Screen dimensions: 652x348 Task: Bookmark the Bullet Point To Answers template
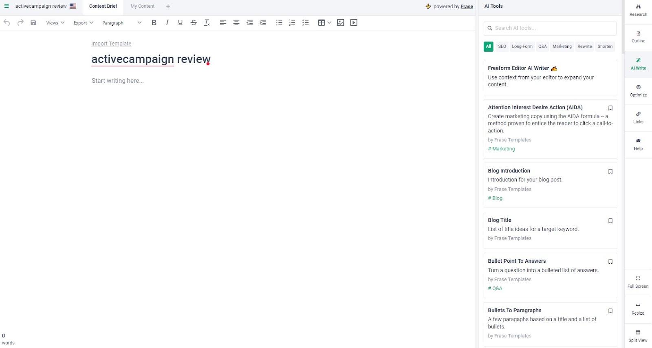tap(610, 262)
